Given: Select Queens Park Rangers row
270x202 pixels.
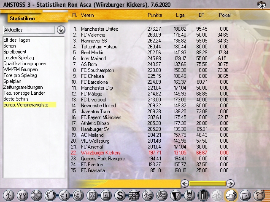Looking at the screenshot, I should (150, 159).
